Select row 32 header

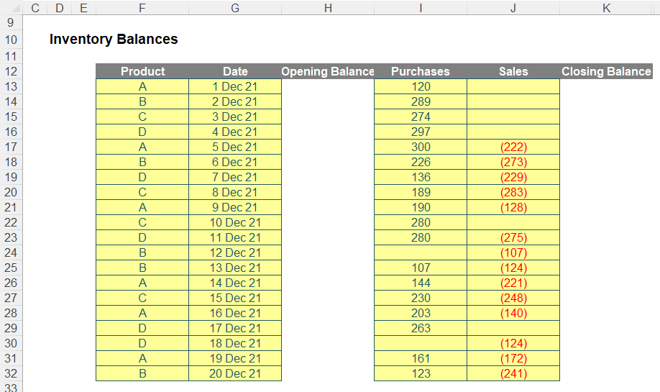(11, 373)
